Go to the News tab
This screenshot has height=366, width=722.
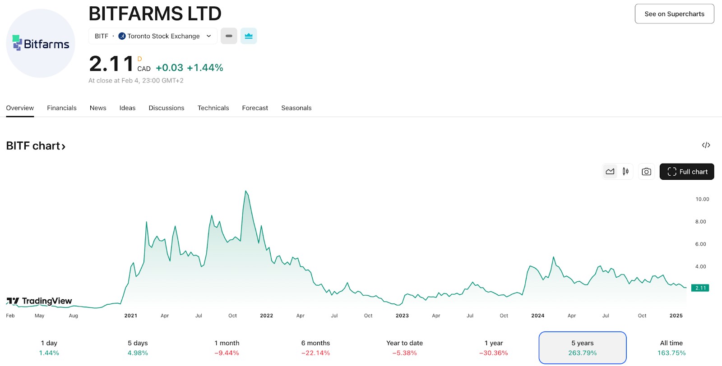[x=98, y=108]
